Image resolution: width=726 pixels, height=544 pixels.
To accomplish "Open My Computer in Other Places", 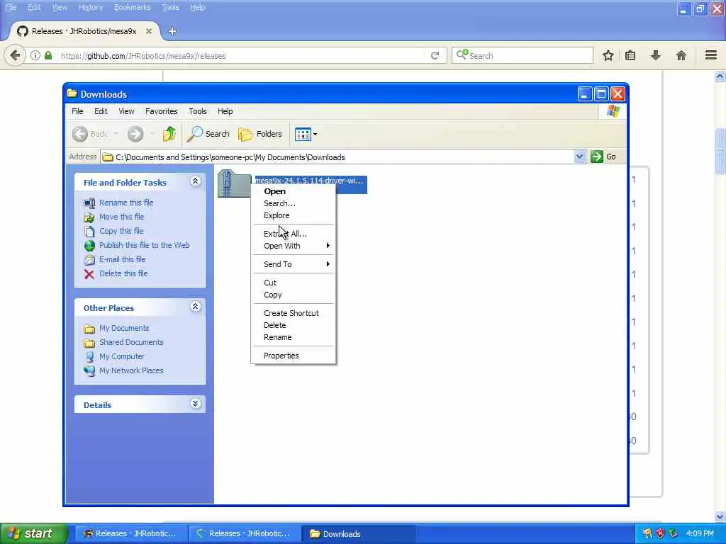I will coord(122,357).
